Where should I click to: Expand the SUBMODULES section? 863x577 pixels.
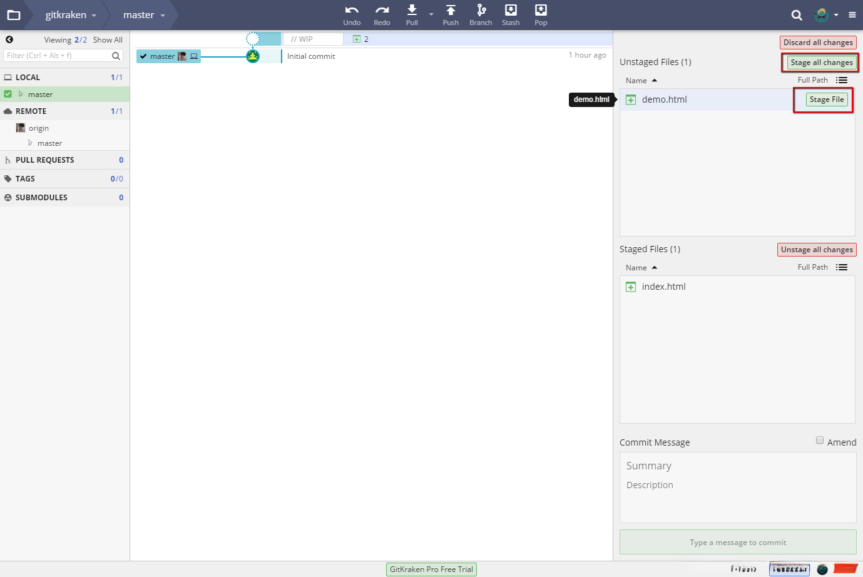coord(65,198)
